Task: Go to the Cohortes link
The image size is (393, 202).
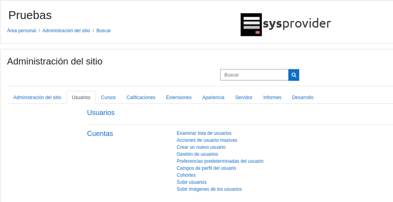Action: tap(186, 176)
